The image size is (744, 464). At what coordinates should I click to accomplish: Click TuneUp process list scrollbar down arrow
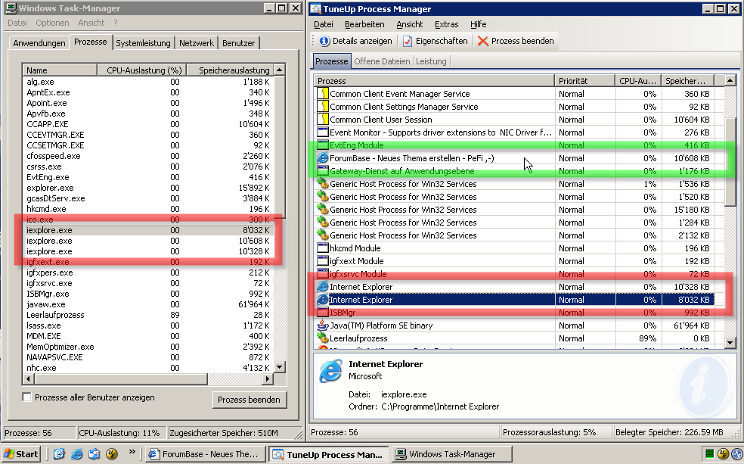click(730, 342)
